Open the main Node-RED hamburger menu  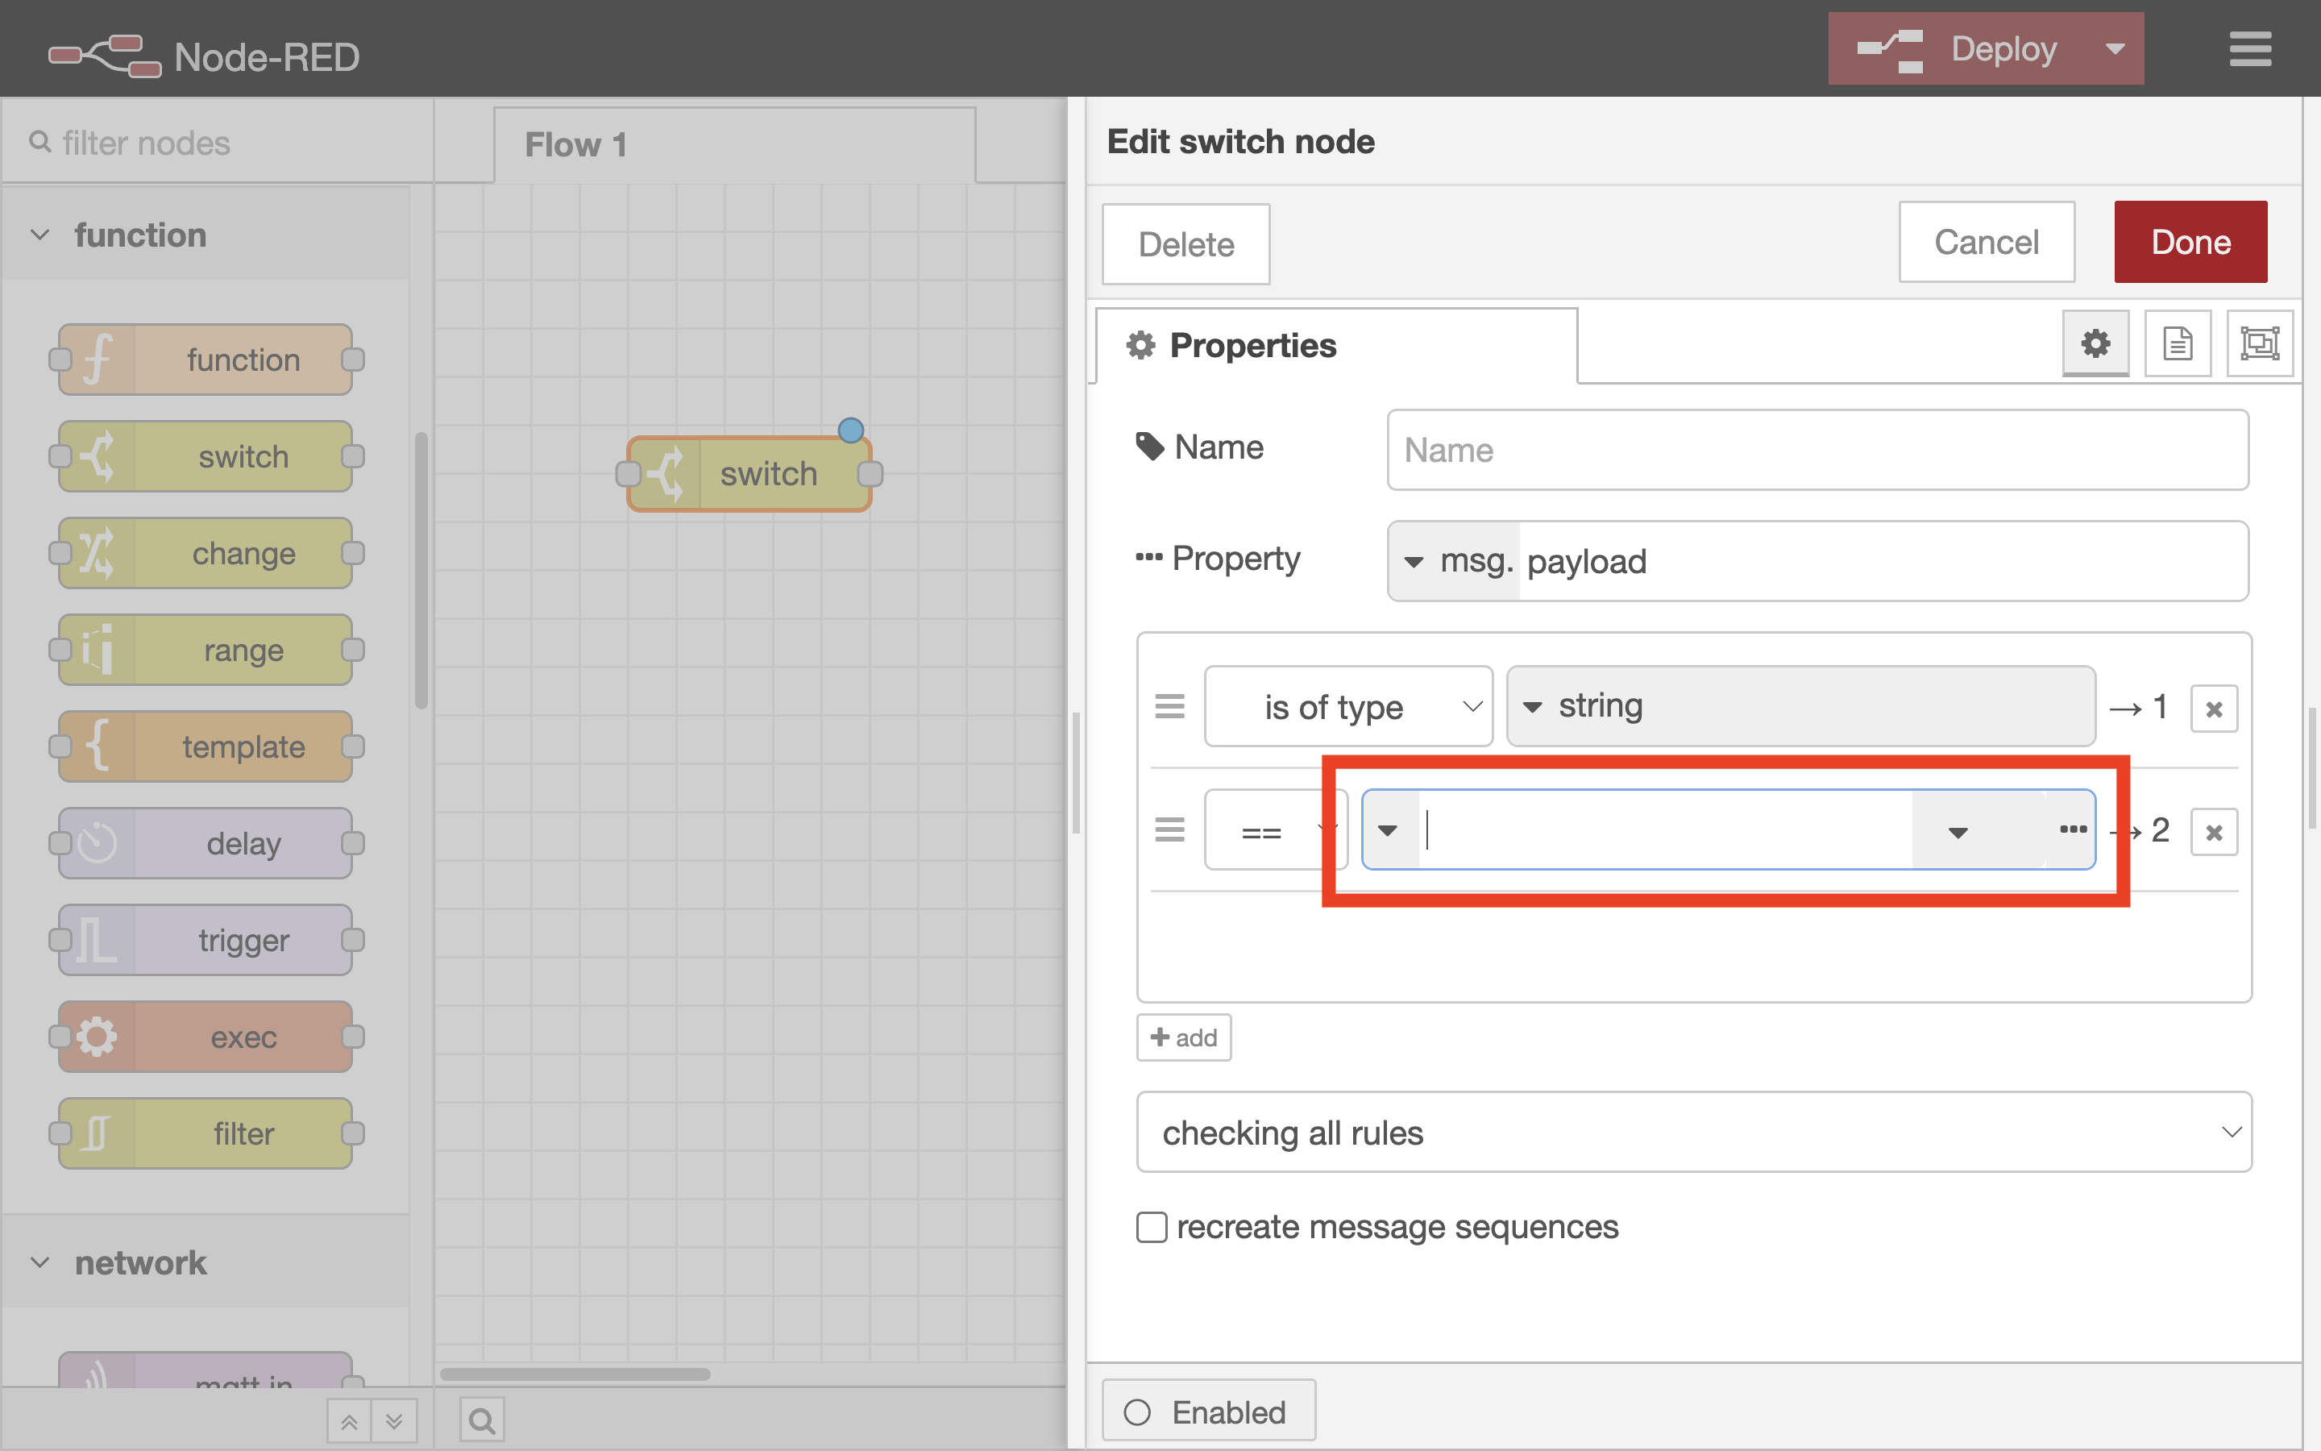click(2251, 48)
